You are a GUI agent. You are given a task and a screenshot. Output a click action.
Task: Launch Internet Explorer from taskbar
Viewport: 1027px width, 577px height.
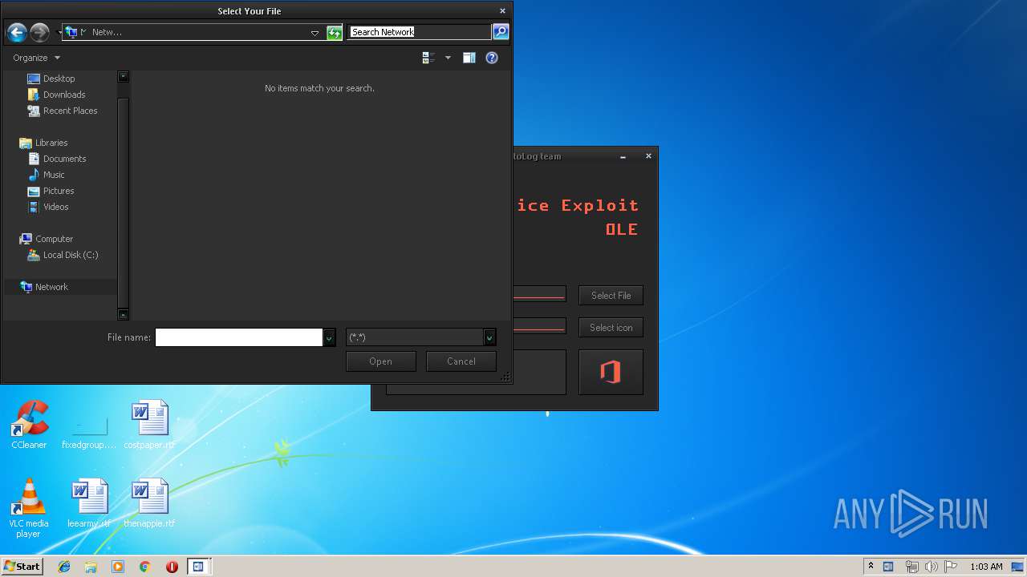tap(64, 567)
